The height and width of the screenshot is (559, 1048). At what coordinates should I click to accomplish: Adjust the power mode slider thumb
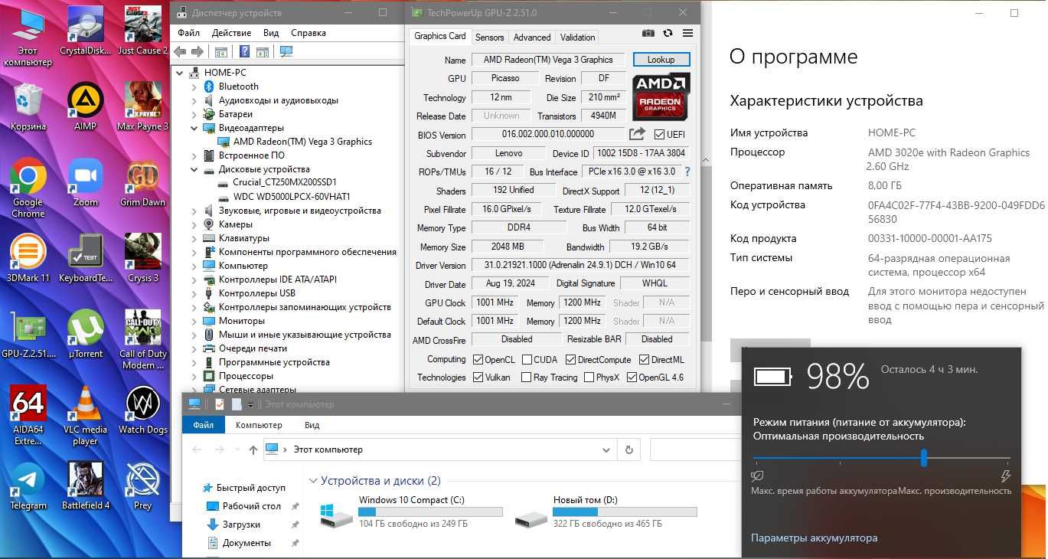pyautogui.click(x=924, y=458)
